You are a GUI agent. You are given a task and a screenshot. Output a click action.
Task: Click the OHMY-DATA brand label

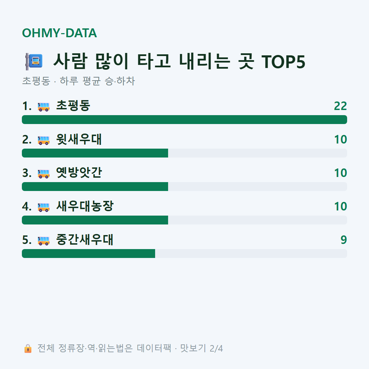click(x=59, y=33)
